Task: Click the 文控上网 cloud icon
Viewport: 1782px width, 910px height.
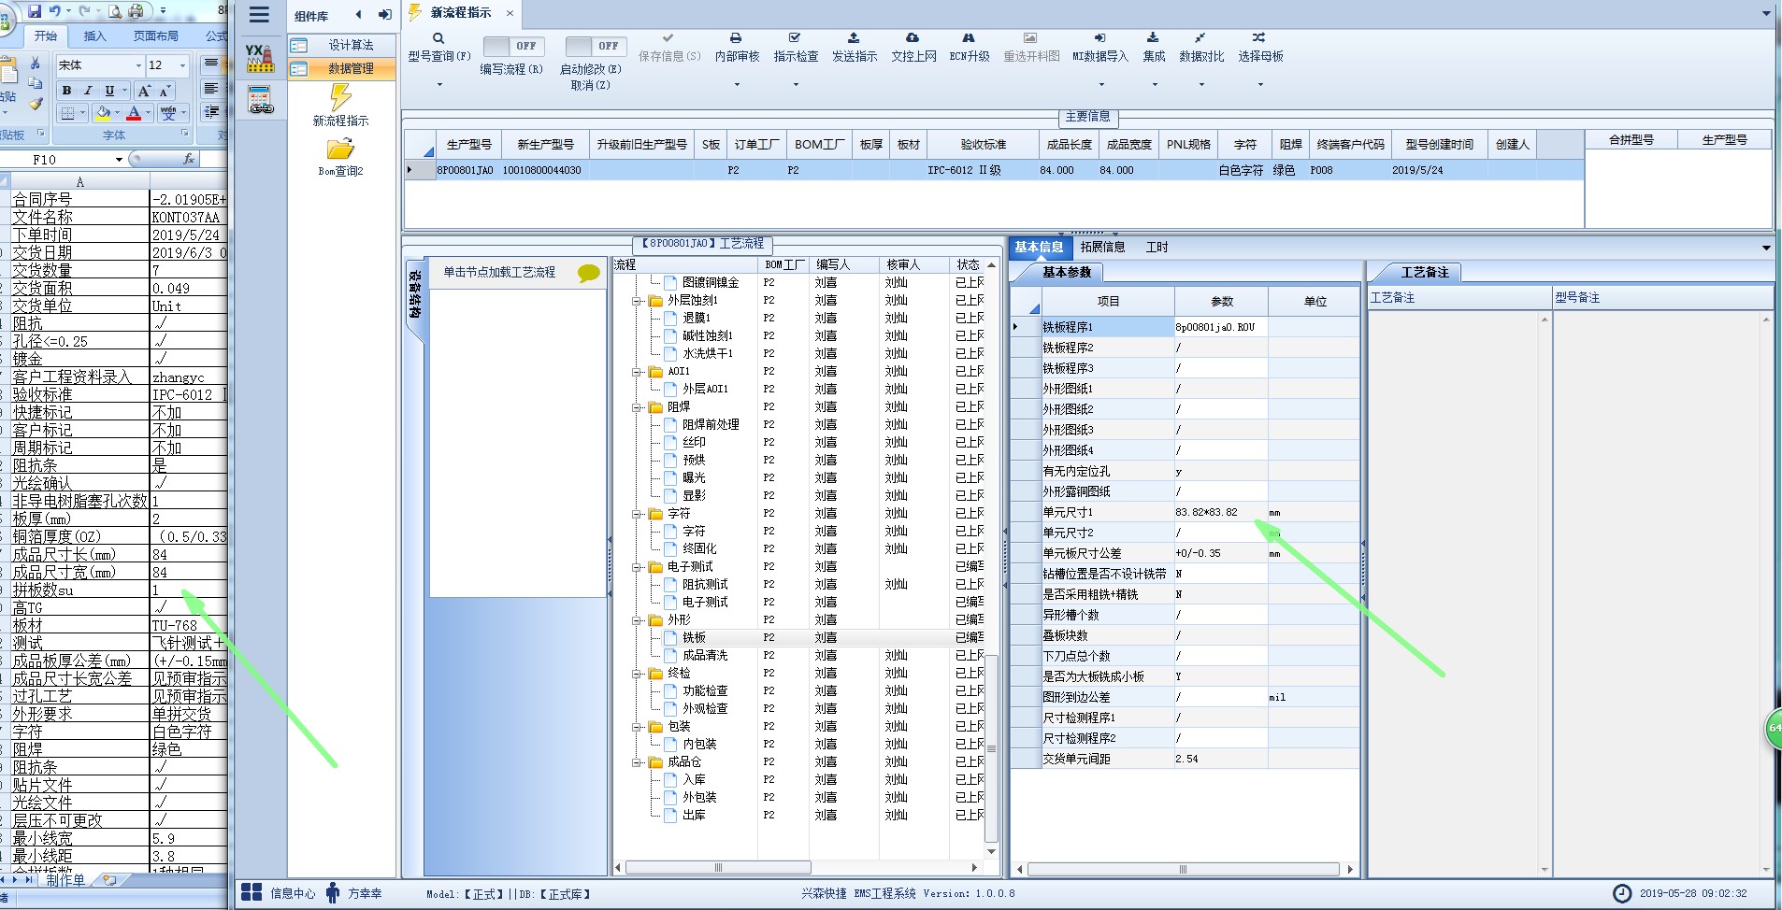Action: tap(913, 38)
